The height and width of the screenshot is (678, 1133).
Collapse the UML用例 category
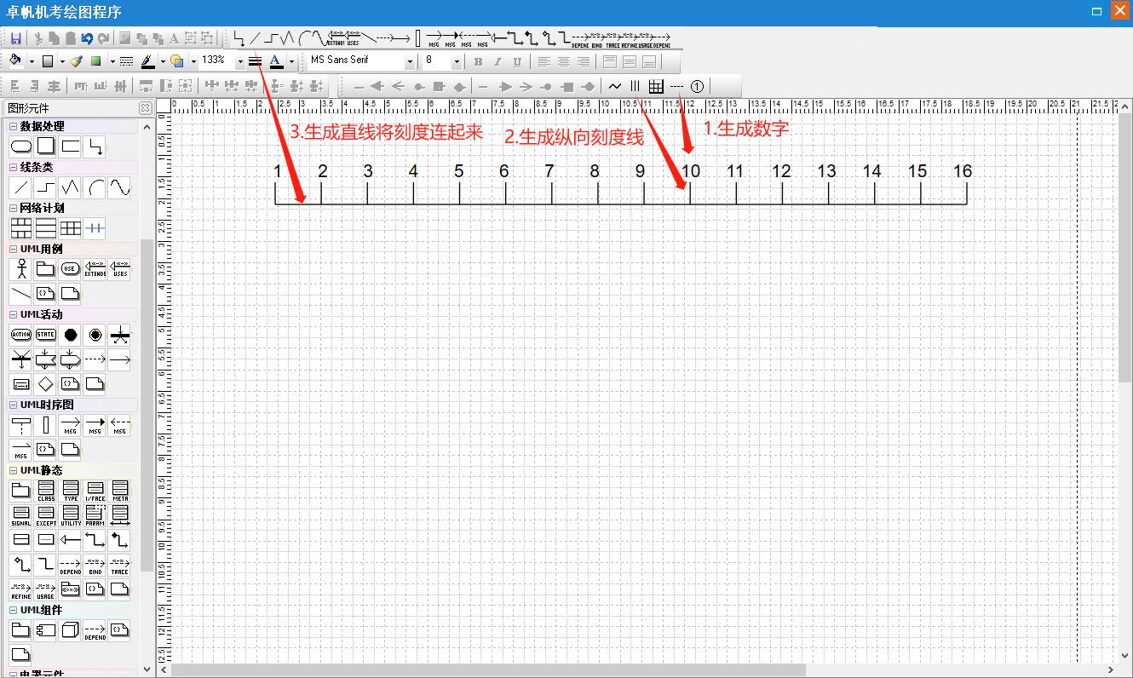[x=14, y=249]
